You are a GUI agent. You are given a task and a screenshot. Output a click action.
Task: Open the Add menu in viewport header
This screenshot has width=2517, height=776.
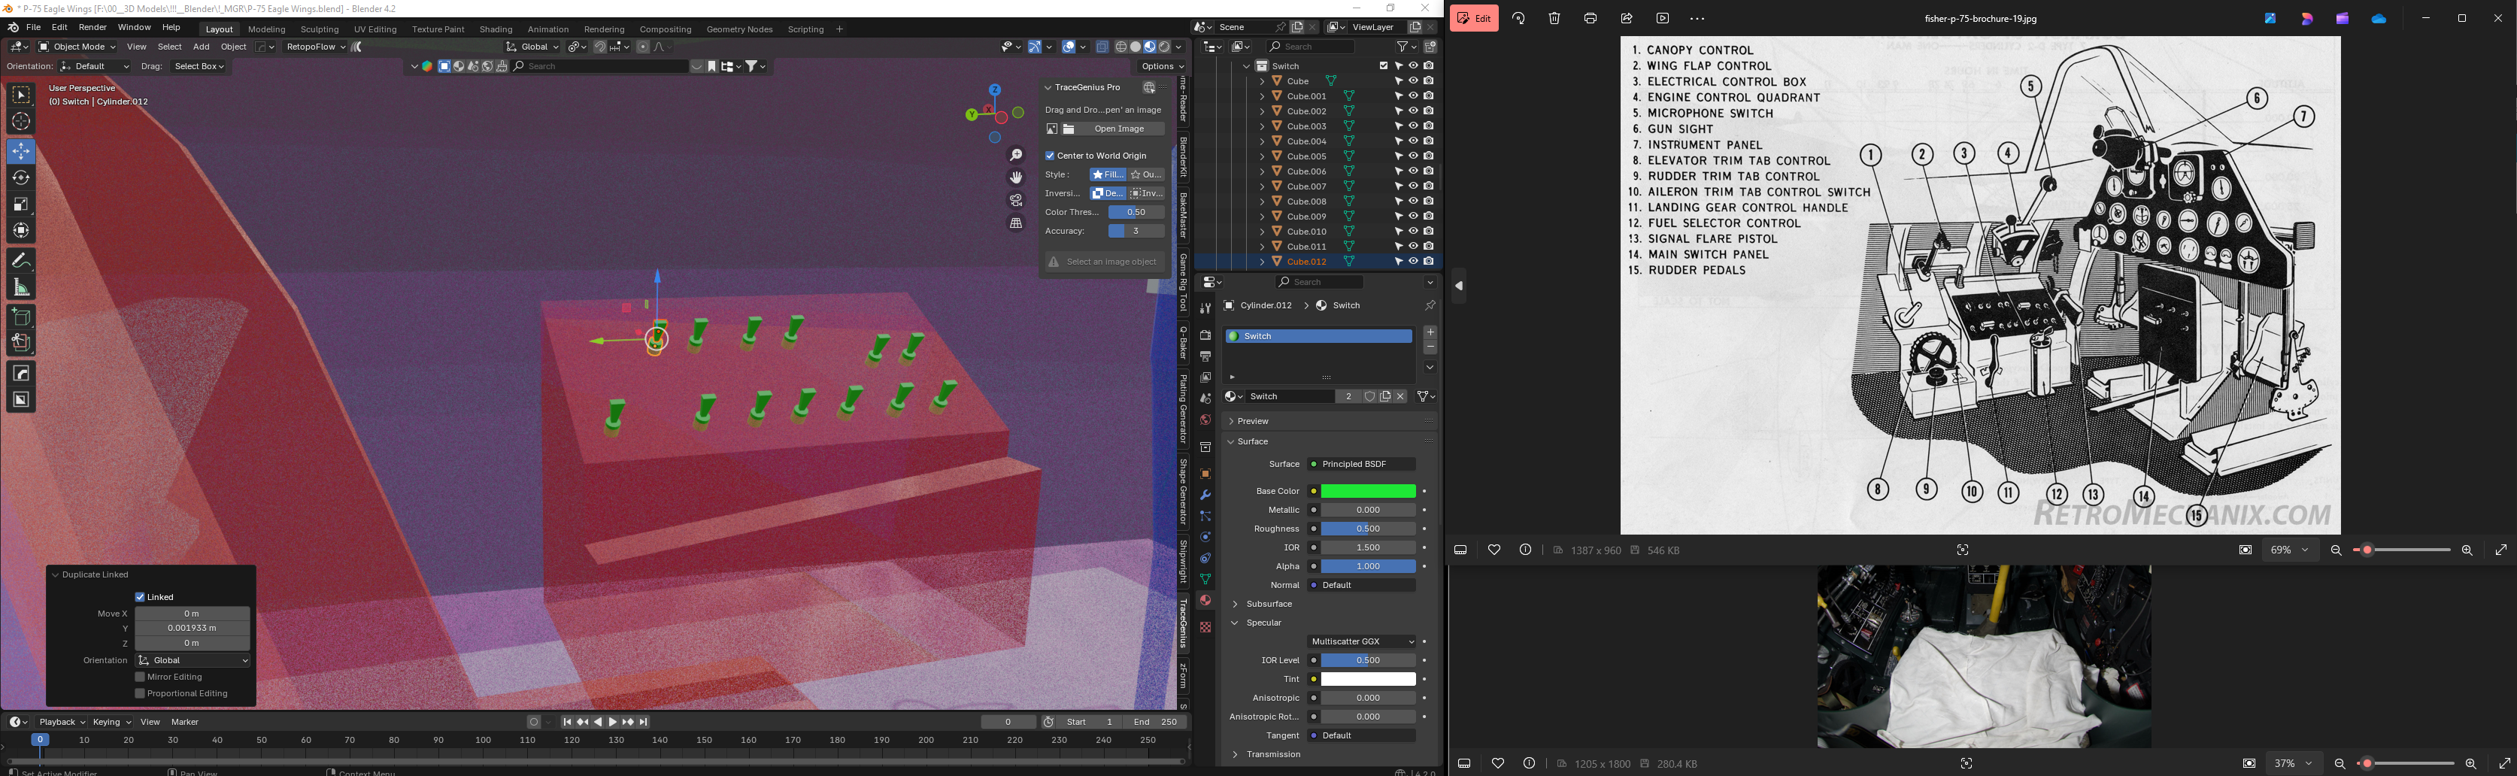pyautogui.click(x=202, y=47)
